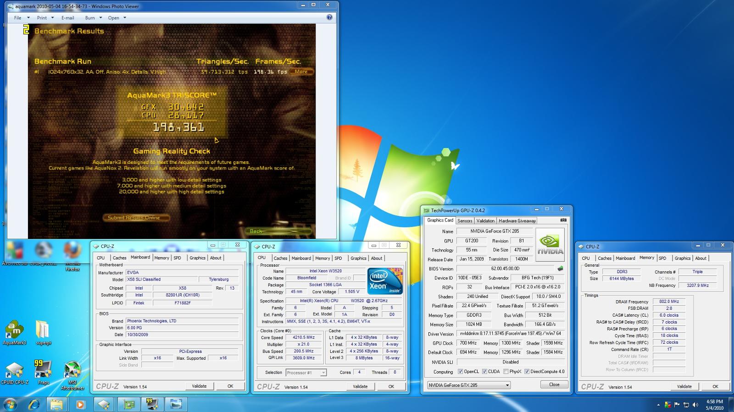Open Internet Explorer from the taskbar
The width and height of the screenshot is (734, 412).
coord(34,404)
